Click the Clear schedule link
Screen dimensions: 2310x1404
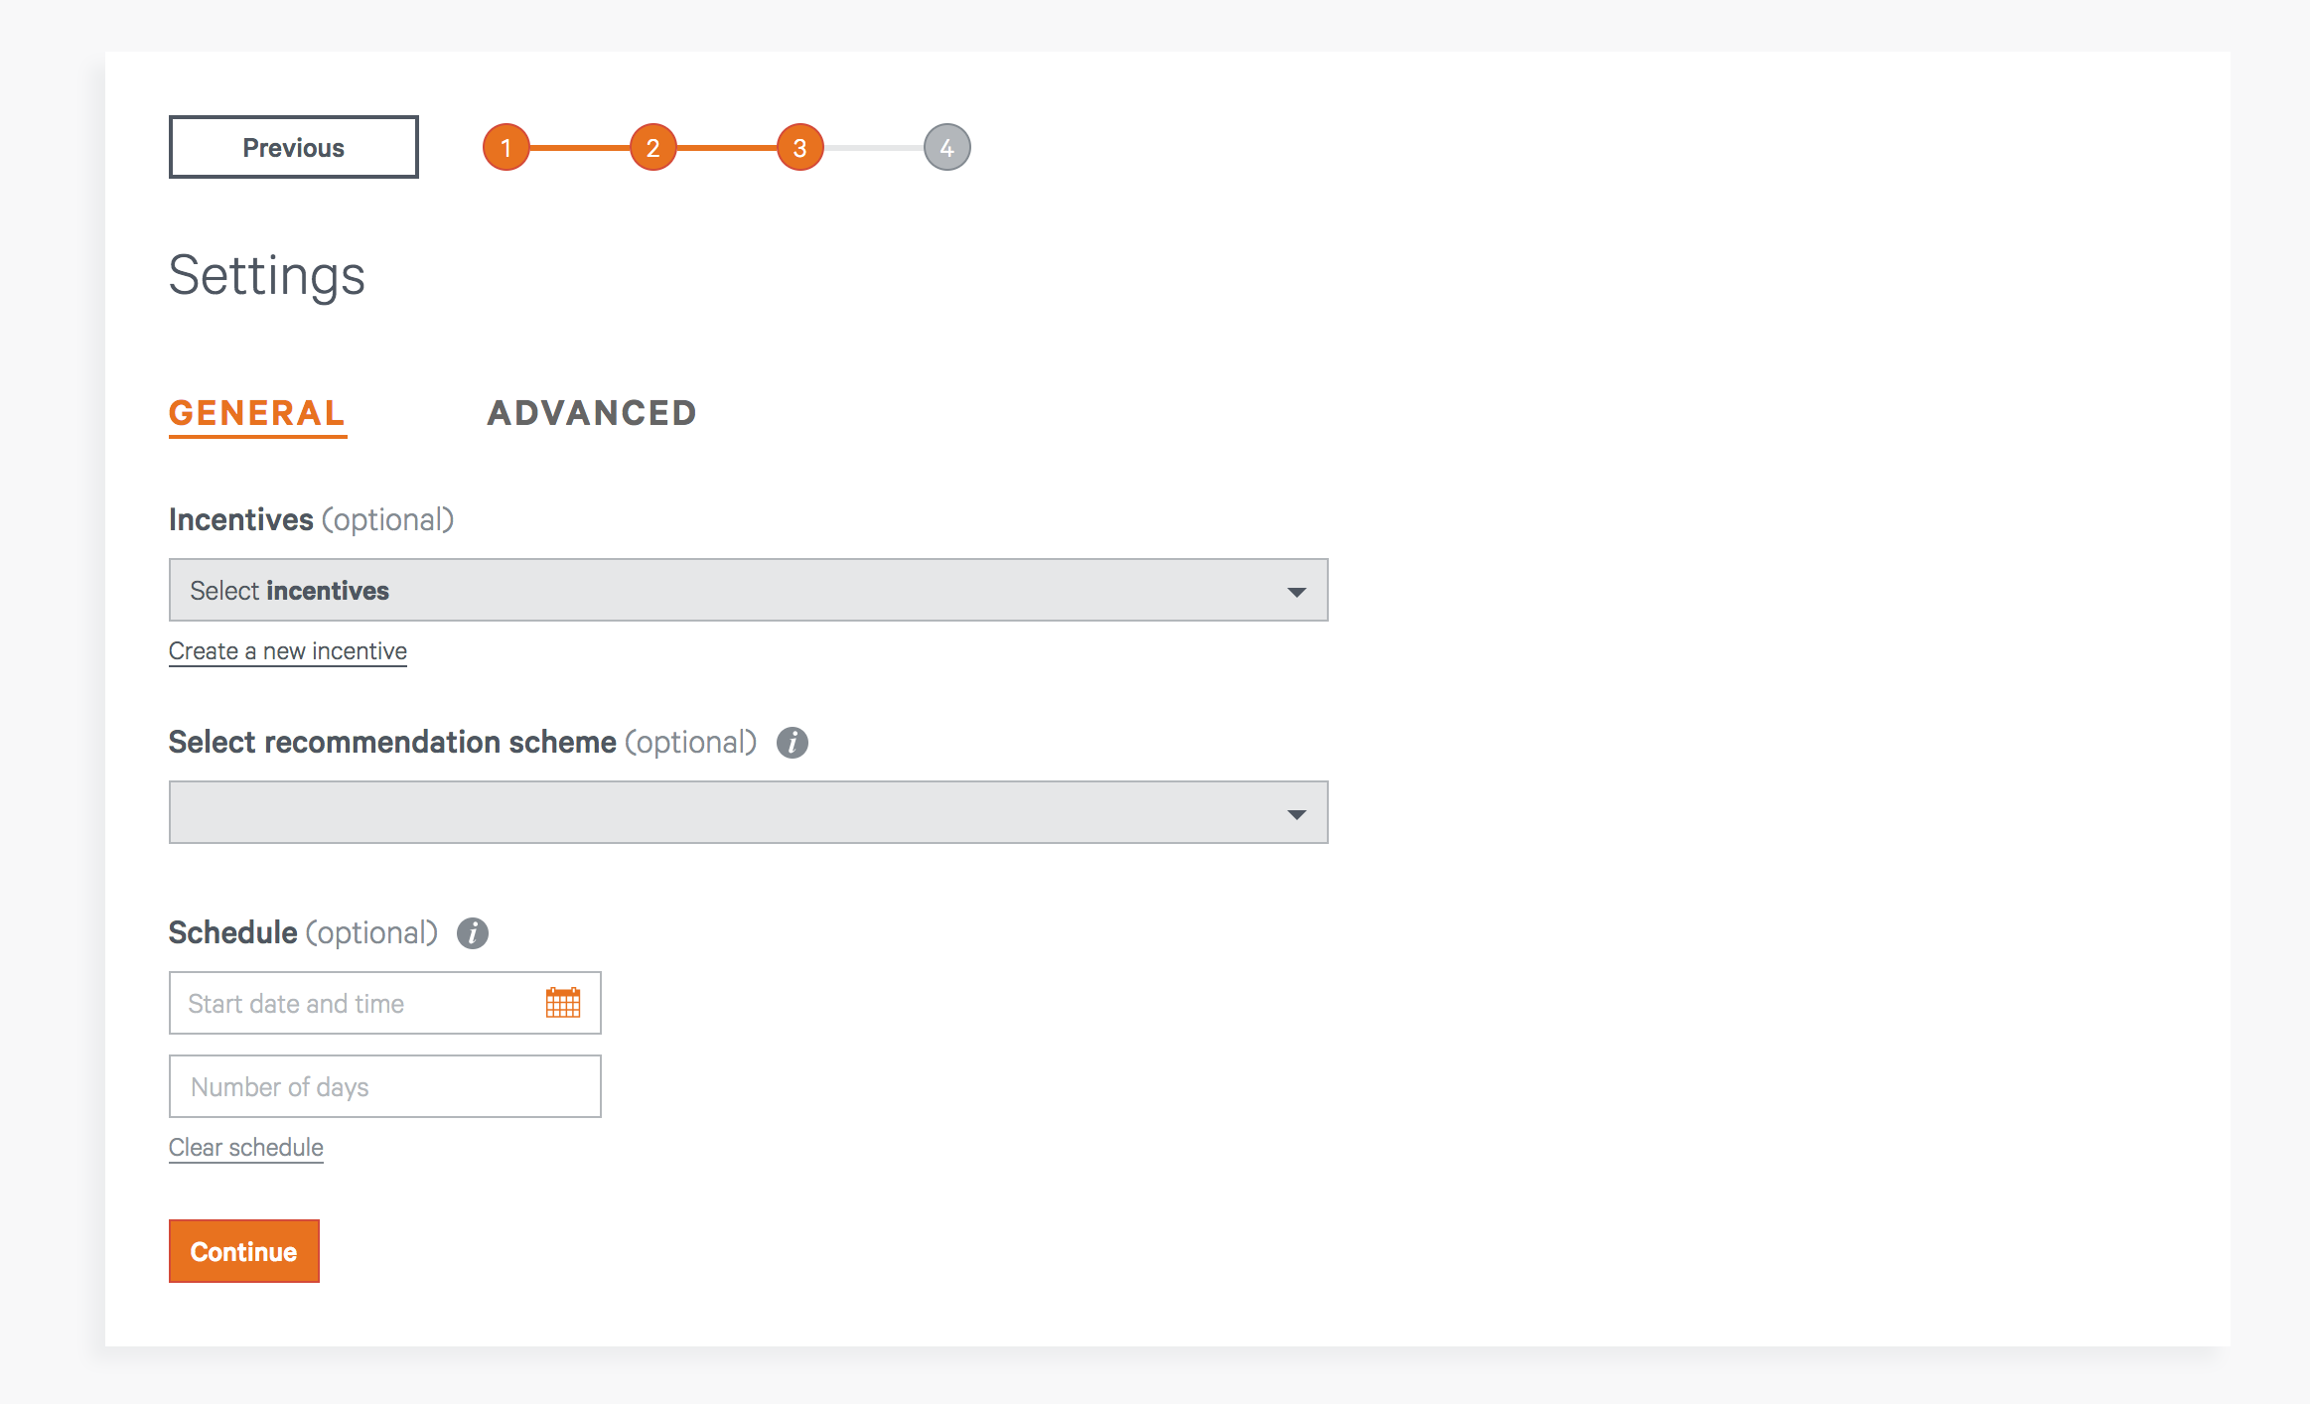pos(246,1148)
